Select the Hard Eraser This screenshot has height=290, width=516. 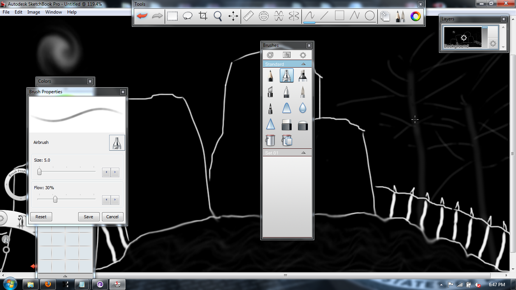click(x=287, y=124)
